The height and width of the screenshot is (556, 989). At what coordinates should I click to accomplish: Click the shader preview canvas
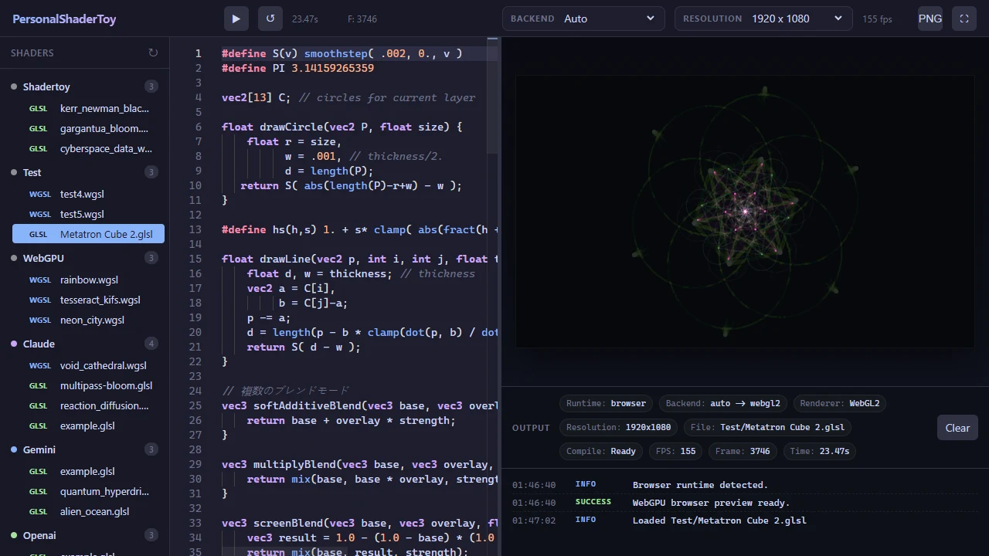745,211
